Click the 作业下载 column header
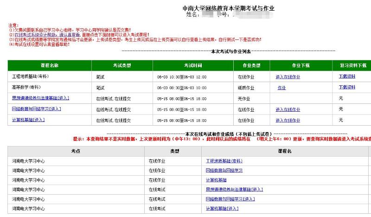The width and height of the screenshot is (371, 217). coord(301,65)
